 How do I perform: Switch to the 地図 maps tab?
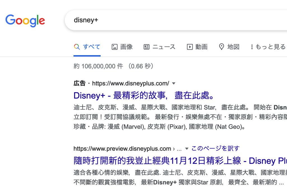229,47
